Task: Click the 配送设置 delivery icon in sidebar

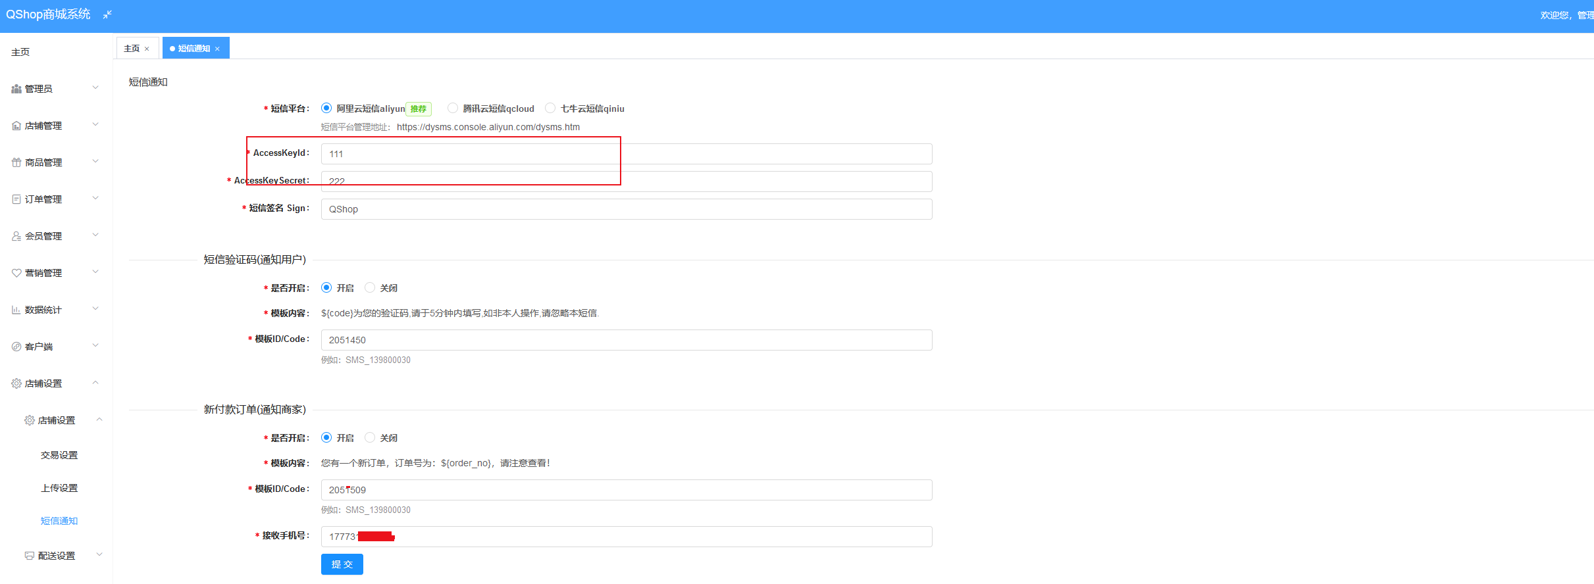Action: (30, 556)
